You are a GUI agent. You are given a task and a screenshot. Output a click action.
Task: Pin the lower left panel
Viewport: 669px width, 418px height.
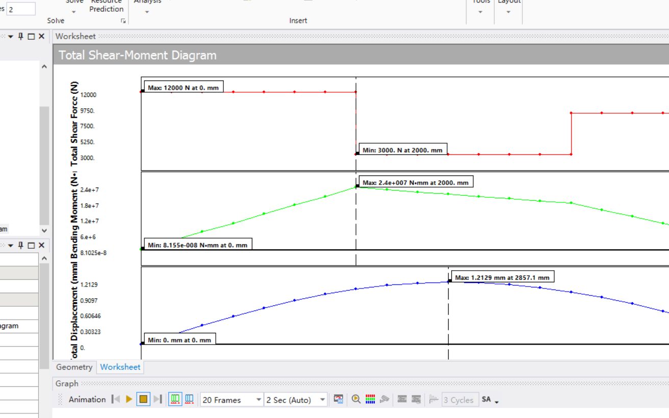click(21, 245)
